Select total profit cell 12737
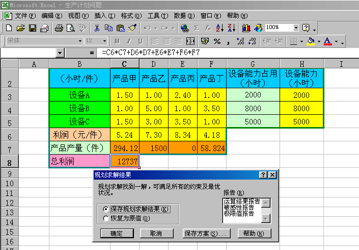Image resolution: width=359 pixels, height=250 pixels. tap(125, 161)
